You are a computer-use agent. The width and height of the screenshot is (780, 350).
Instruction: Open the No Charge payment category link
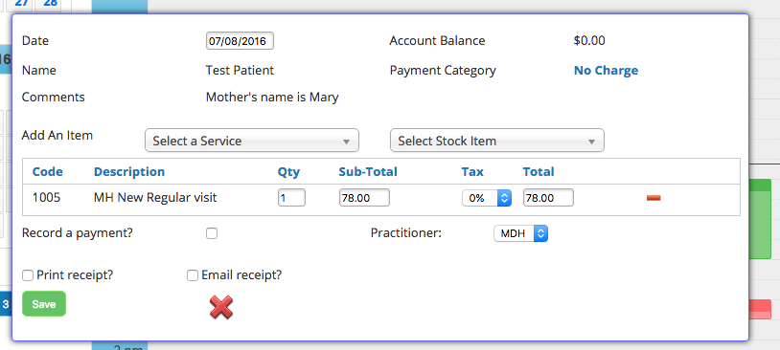point(606,71)
